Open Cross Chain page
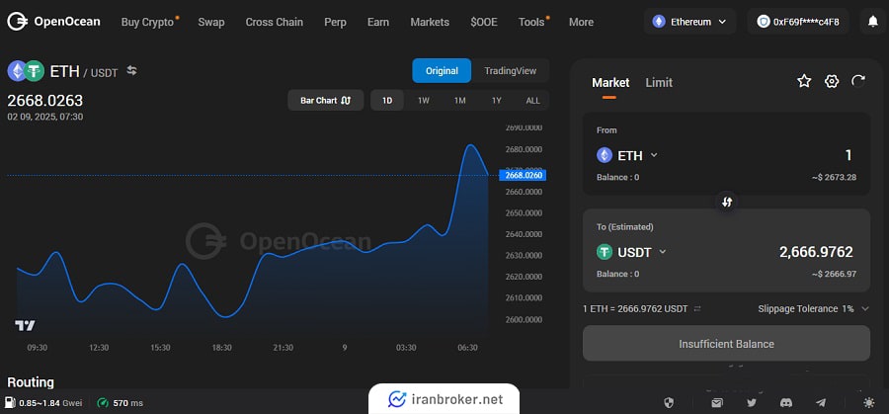The image size is (889, 414). tap(274, 22)
